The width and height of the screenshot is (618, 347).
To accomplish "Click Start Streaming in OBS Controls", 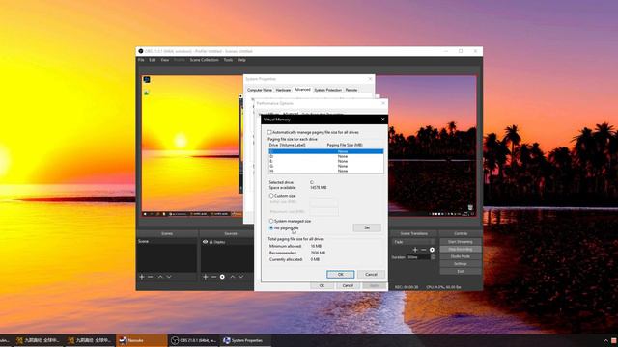I will coord(461,242).
